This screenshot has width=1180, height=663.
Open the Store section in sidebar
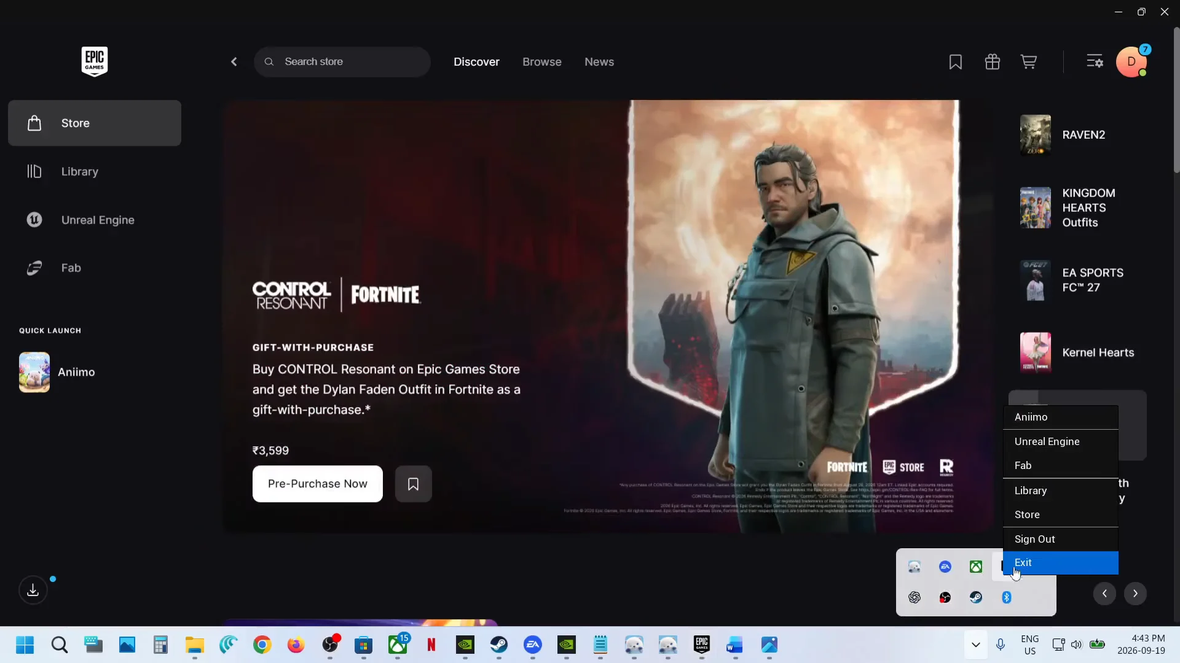point(95,123)
